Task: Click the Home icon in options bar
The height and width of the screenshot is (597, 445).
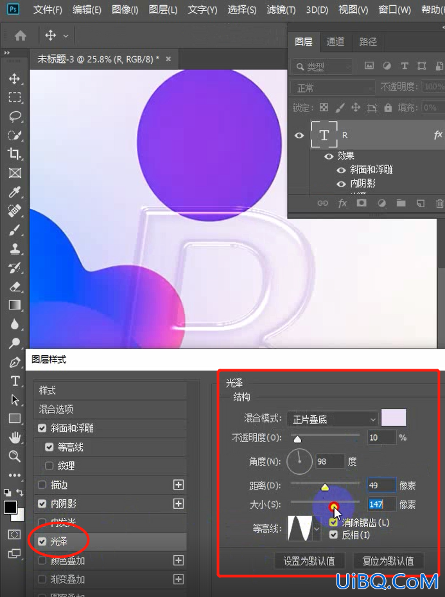Action: [21, 36]
